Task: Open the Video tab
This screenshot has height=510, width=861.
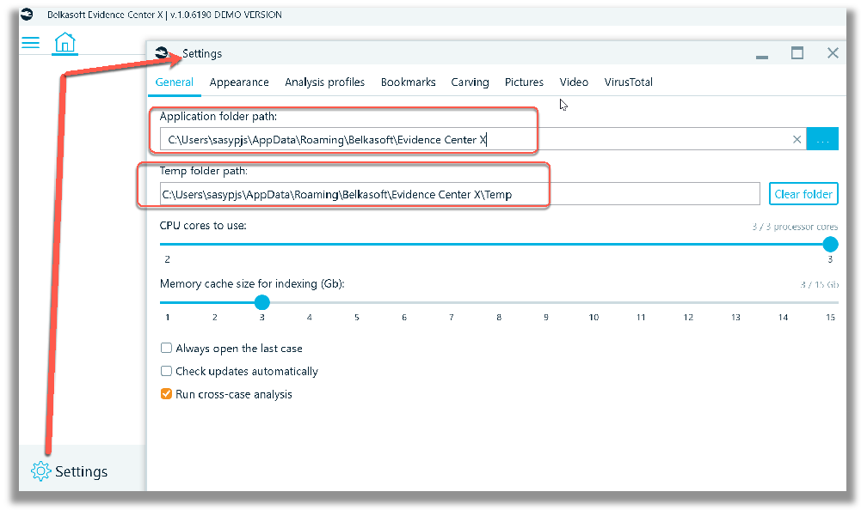Action: pyautogui.click(x=574, y=82)
